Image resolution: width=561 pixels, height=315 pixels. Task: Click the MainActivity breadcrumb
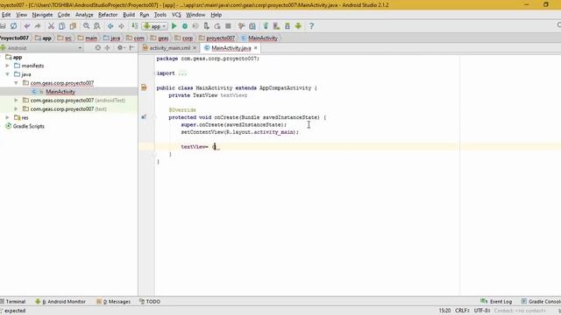click(260, 38)
